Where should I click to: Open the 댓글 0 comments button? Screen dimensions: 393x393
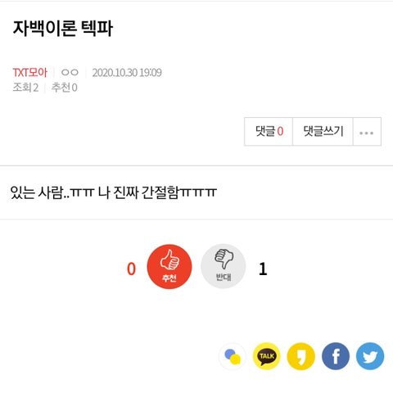(x=269, y=132)
